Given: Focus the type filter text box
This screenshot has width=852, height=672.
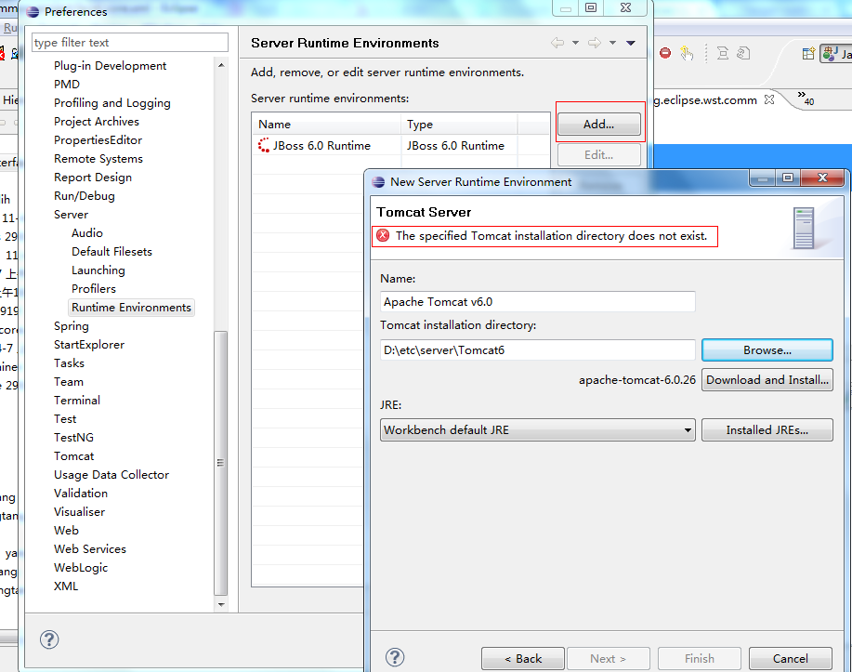Looking at the screenshot, I should coord(130,43).
